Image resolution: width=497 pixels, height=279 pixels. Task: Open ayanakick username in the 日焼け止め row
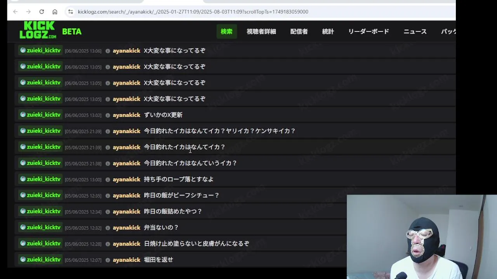pos(127,244)
